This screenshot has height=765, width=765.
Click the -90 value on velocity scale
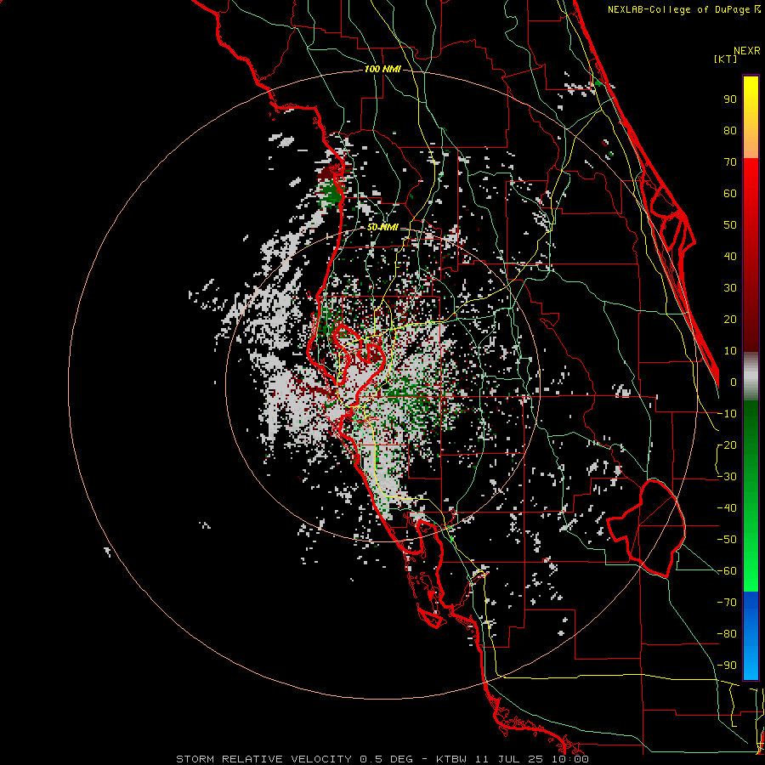pyautogui.click(x=727, y=666)
